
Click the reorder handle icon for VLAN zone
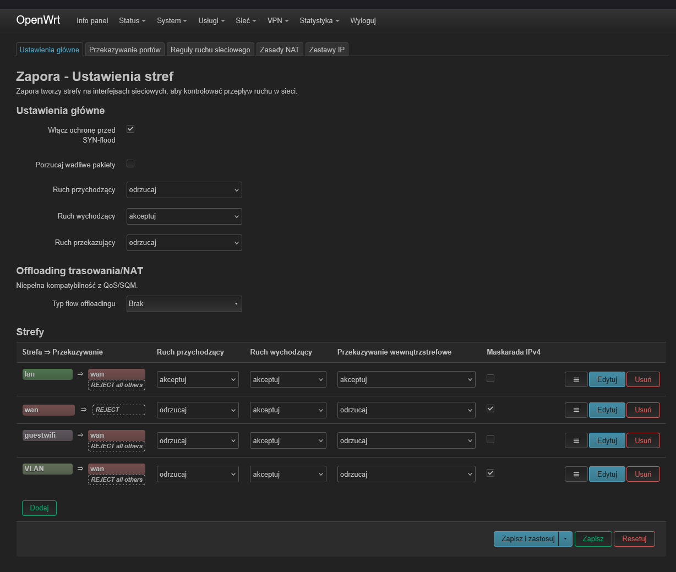pos(576,474)
